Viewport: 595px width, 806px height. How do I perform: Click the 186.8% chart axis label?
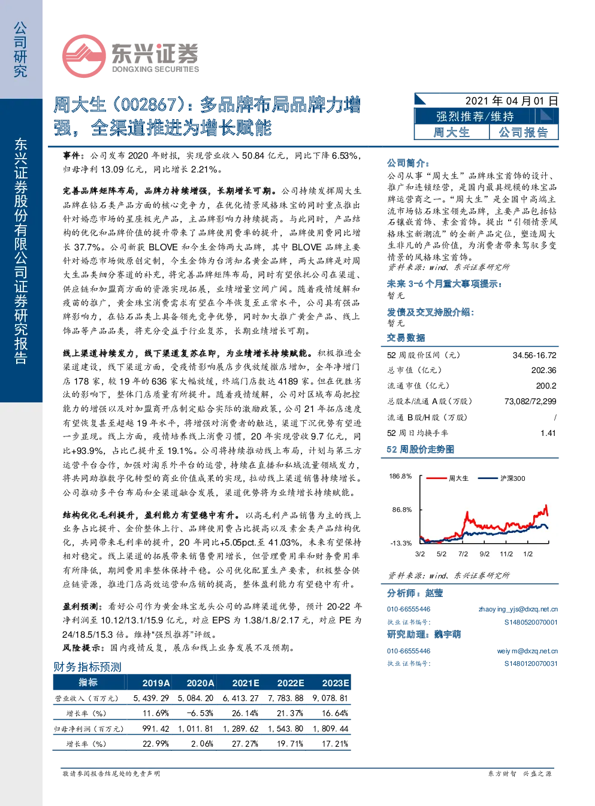click(x=400, y=477)
